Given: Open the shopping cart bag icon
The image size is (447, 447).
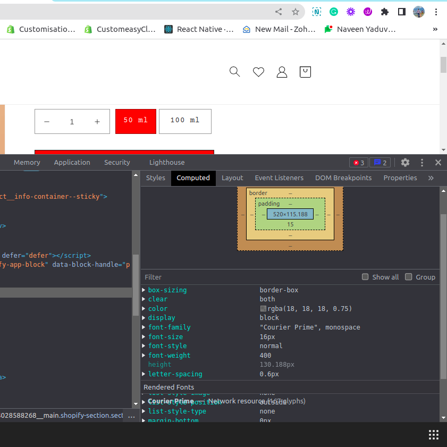Looking at the screenshot, I should point(305,72).
